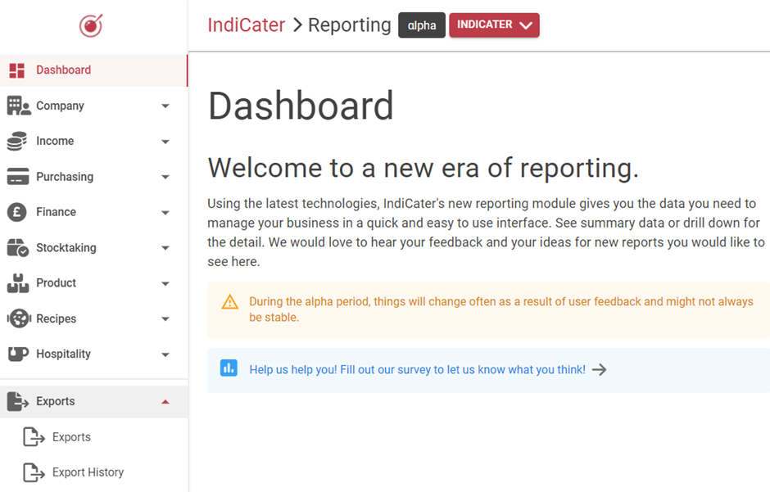Click the Company building icon

coord(19,106)
